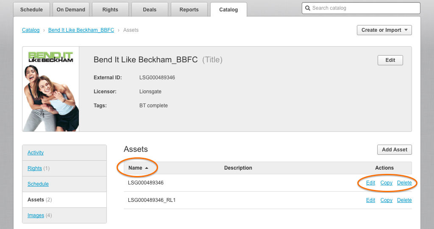Switch to the Schedule tab
434x229 pixels.
(31, 9)
